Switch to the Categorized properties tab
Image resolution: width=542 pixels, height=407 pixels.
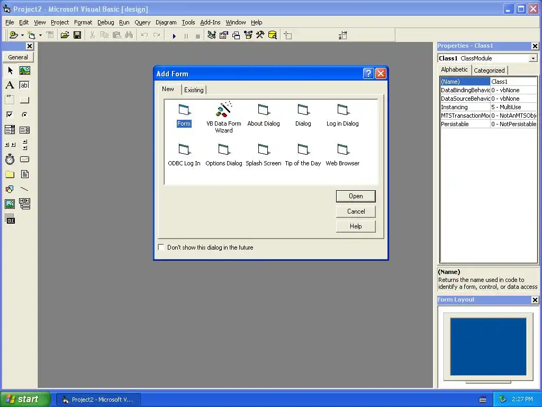pos(489,70)
